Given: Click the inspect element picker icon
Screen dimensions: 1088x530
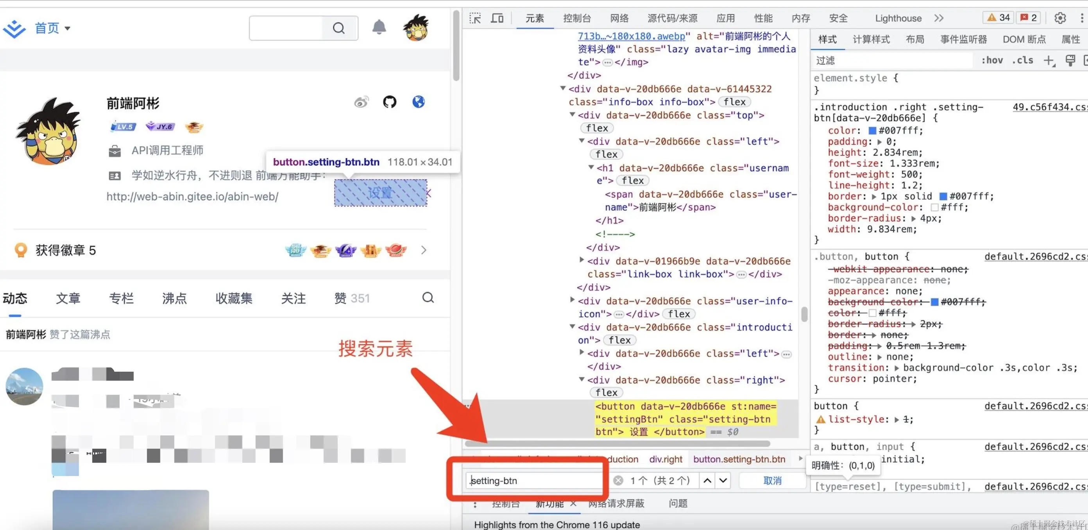Looking at the screenshot, I should (x=475, y=18).
